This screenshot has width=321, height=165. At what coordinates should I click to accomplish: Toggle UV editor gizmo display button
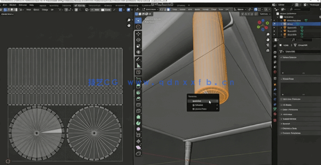(121, 10)
